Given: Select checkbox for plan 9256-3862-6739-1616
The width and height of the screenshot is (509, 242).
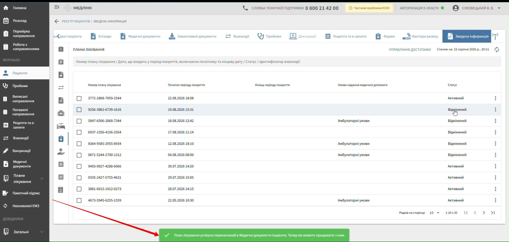Looking at the screenshot, I should (79, 110).
